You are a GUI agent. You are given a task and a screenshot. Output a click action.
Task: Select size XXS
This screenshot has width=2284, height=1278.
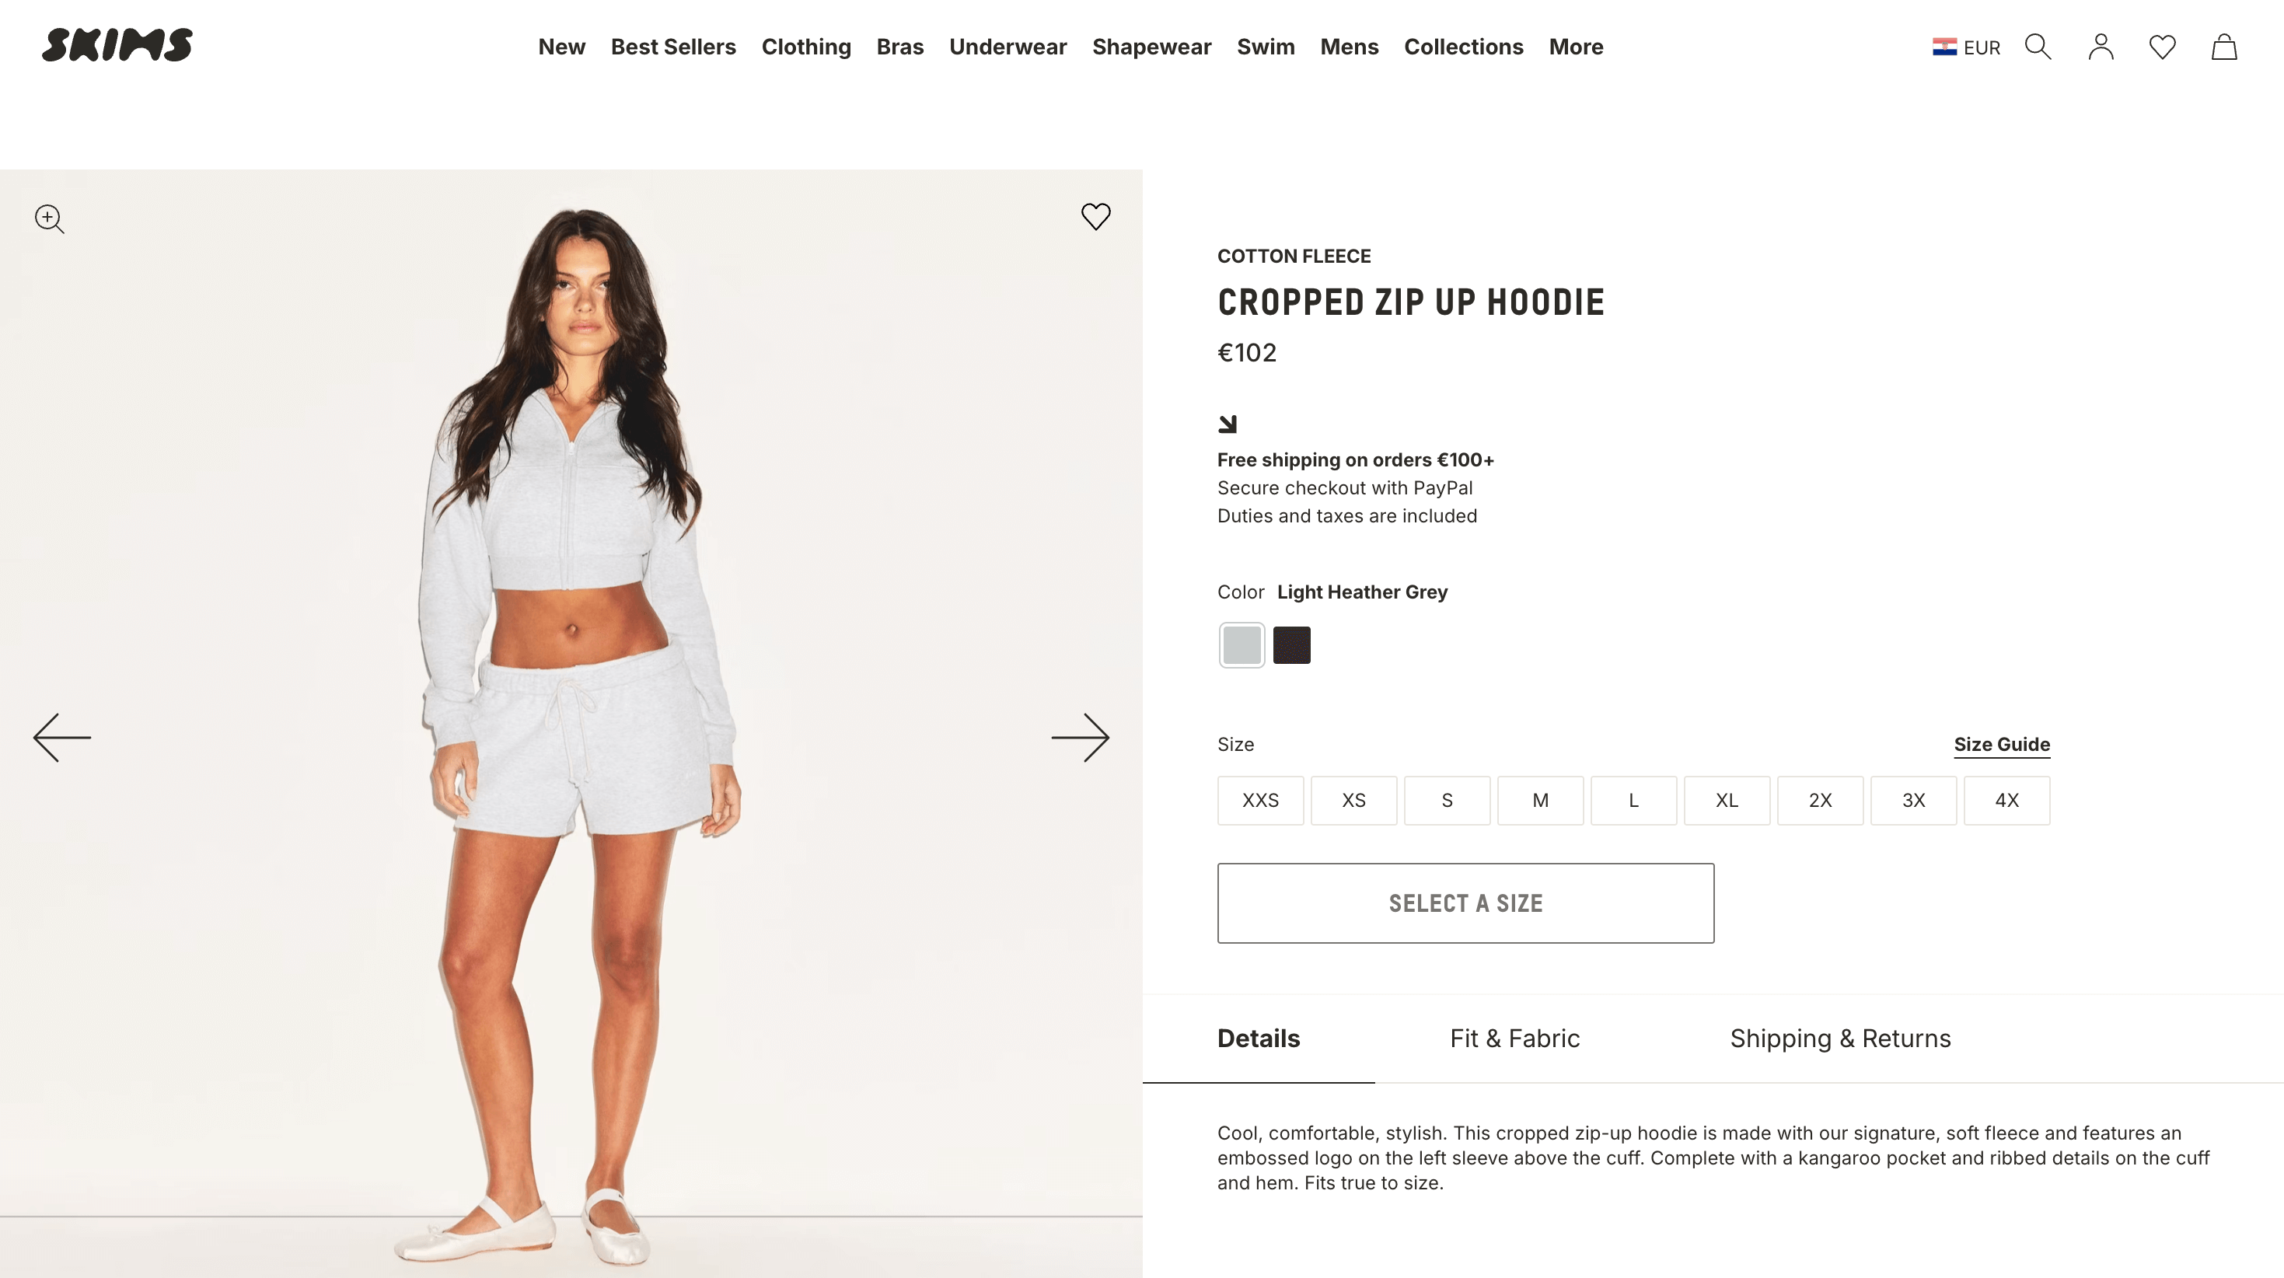pyautogui.click(x=1260, y=800)
